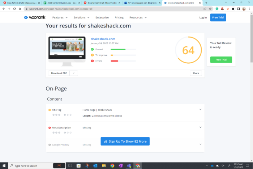Open Outlook from the taskbar

coord(95,166)
